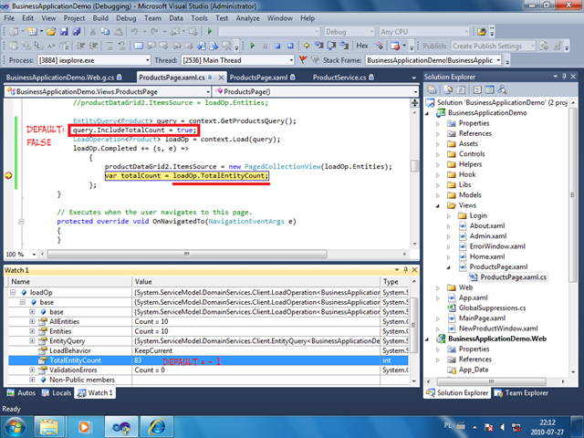This screenshot has height=438, width=584.
Task: Expand the EntityQuery row in Watch 1
Action: [32, 340]
